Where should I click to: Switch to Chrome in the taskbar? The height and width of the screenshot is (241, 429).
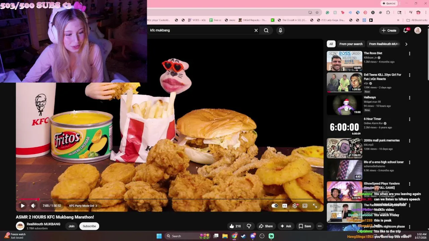pos(234,236)
